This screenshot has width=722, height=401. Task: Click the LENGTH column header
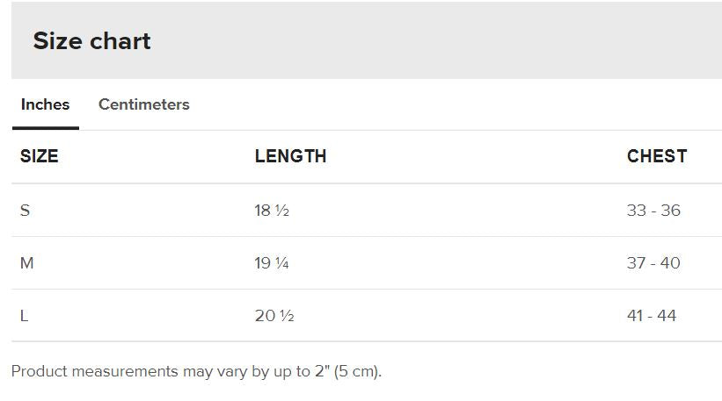(x=290, y=156)
